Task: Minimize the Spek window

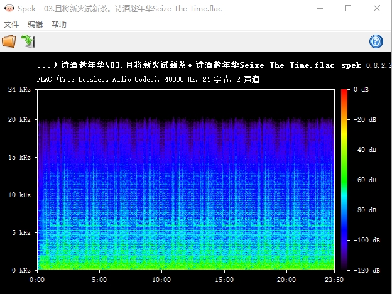Action: click(320, 9)
